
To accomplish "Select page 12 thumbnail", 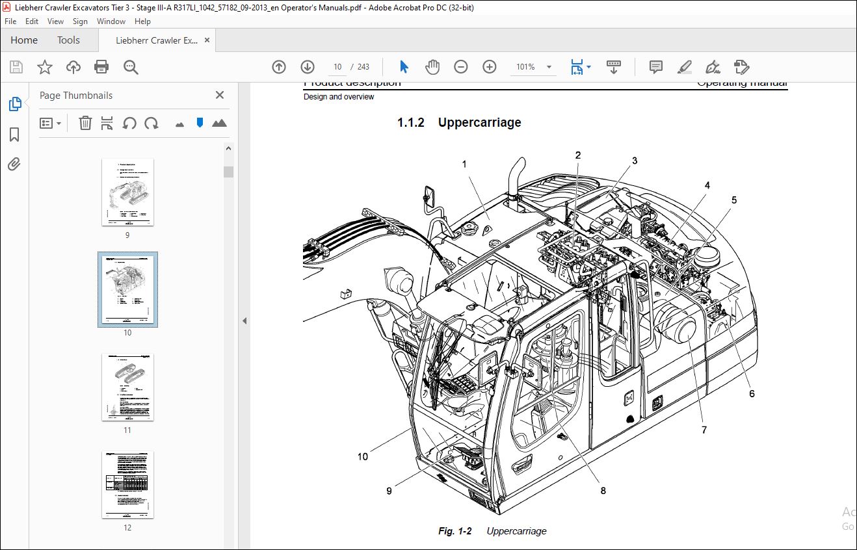I will click(x=127, y=485).
